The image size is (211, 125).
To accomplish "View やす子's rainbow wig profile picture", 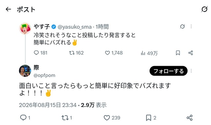I will (x=25, y=29).
